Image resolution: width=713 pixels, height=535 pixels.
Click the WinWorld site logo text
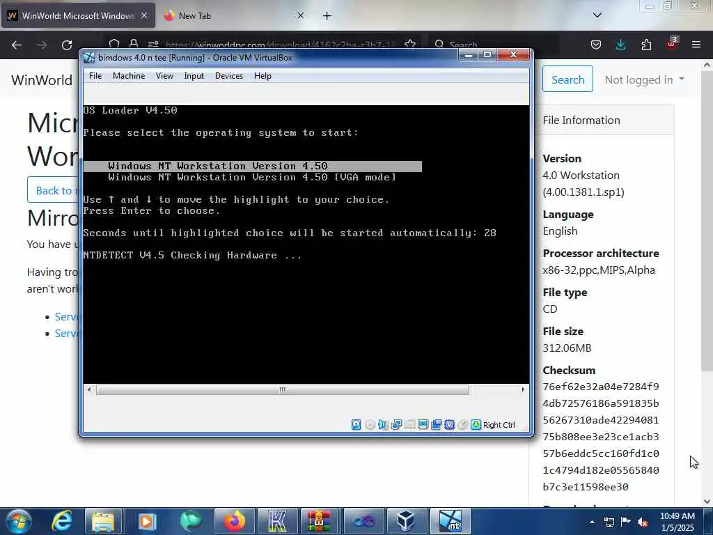pos(41,79)
